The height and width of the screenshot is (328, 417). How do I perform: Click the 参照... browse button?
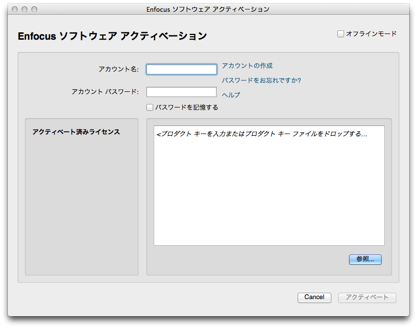pos(365,259)
